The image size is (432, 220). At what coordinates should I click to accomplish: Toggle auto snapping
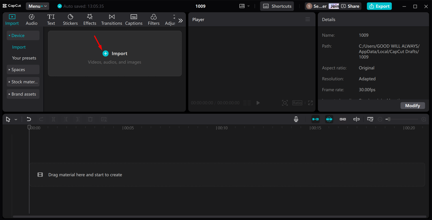[x=329, y=119]
